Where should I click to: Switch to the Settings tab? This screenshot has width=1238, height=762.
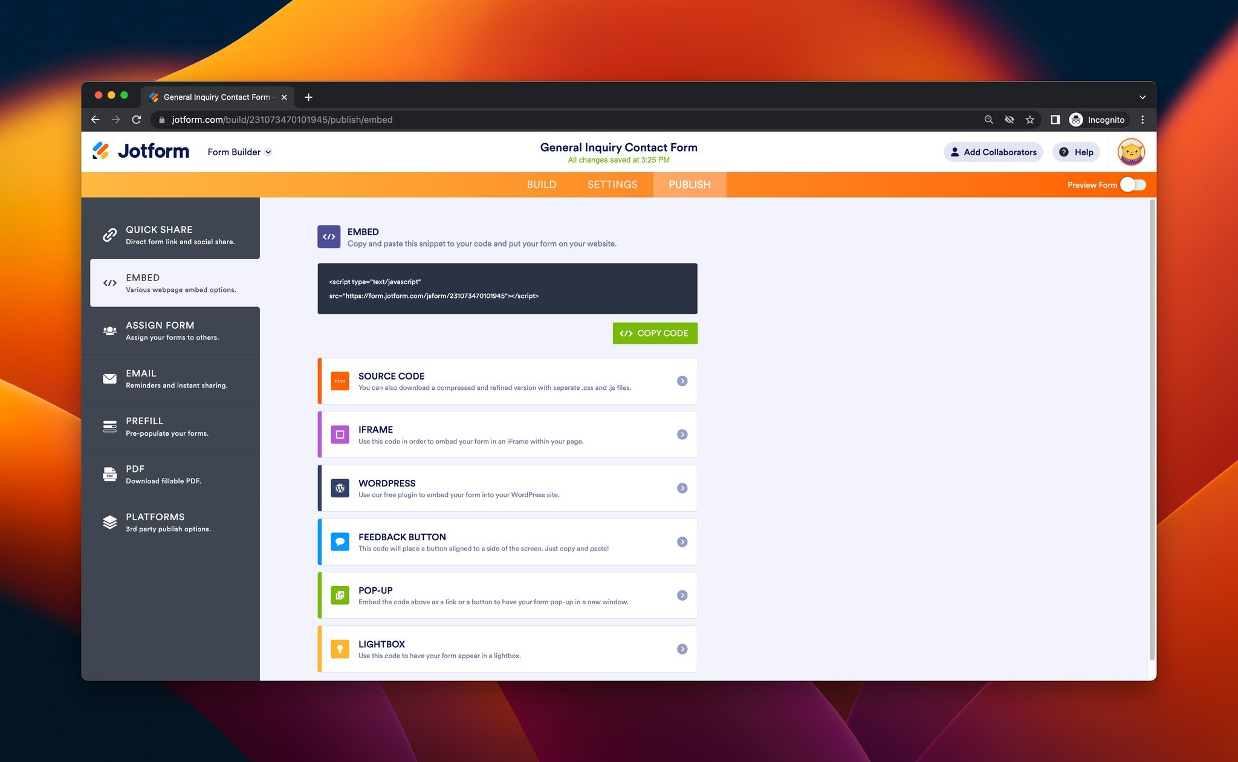[612, 185]
